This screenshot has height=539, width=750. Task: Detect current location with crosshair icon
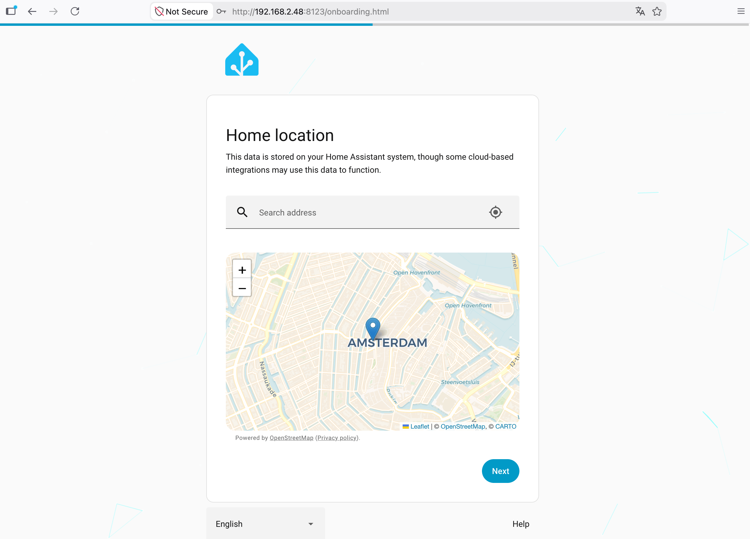click(495, 212)
